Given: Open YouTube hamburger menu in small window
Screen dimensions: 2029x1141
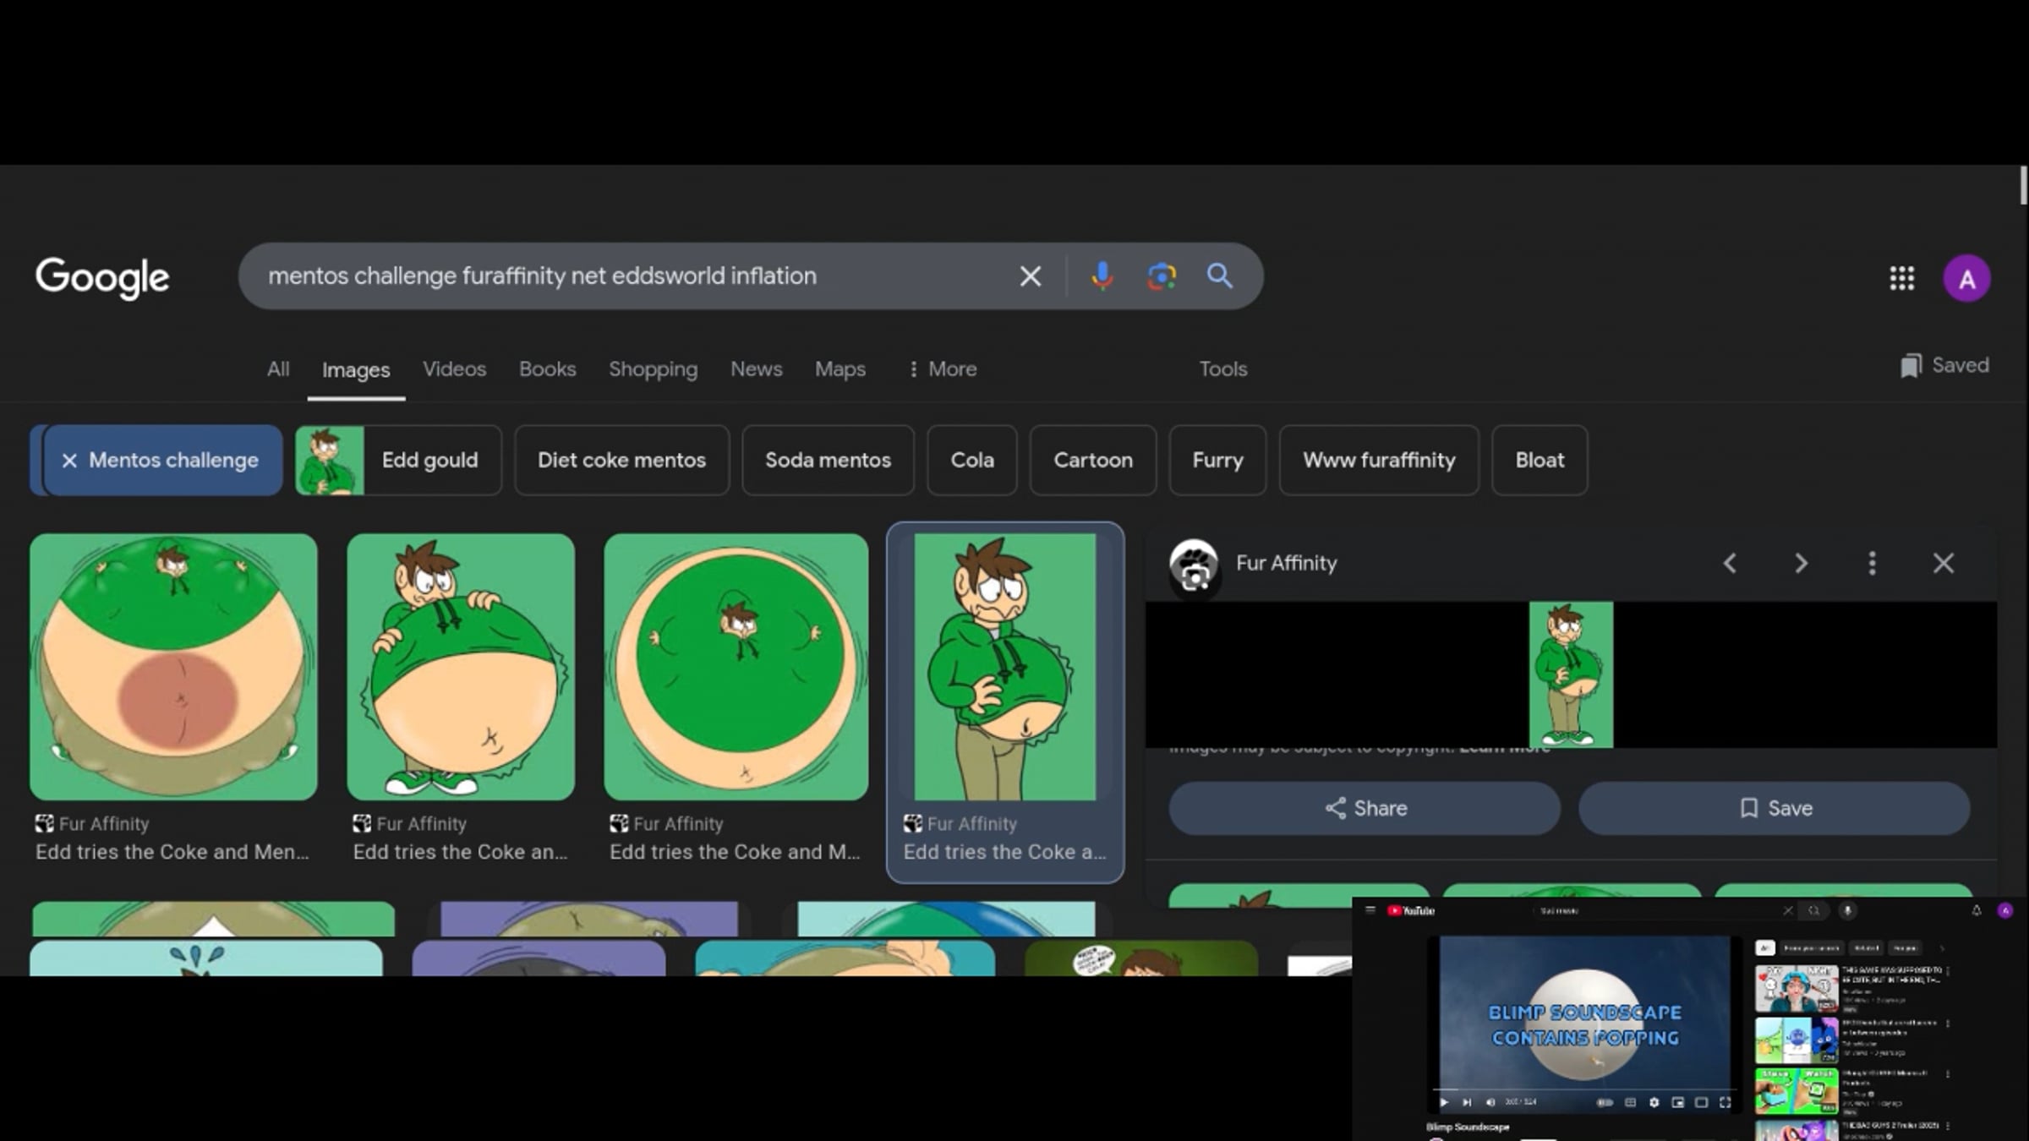Looking at the screenshot, I should tap(1370, 910).
